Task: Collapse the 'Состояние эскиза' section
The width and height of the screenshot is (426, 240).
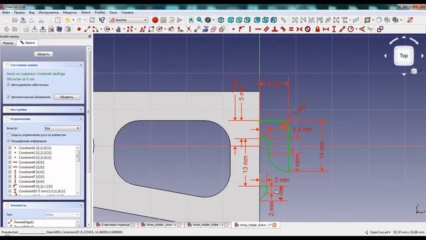Action: (81, 65)
